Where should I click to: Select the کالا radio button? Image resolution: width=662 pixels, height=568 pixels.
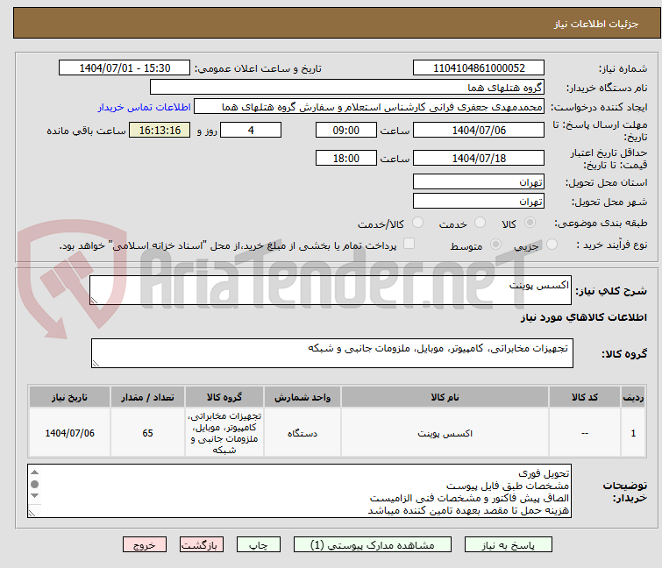click(530, 222)
